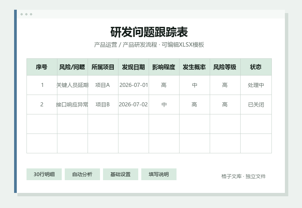Click the 格子文库 · 独立文件 footer text

(244, 176)
